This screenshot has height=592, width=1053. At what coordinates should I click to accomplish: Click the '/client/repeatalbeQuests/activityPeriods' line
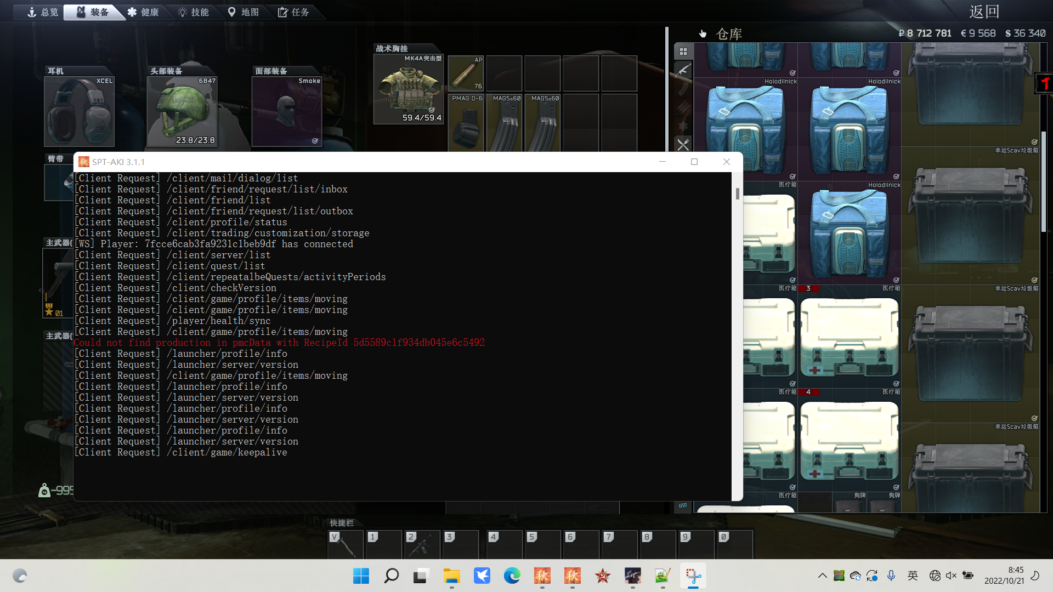point(230,277)
